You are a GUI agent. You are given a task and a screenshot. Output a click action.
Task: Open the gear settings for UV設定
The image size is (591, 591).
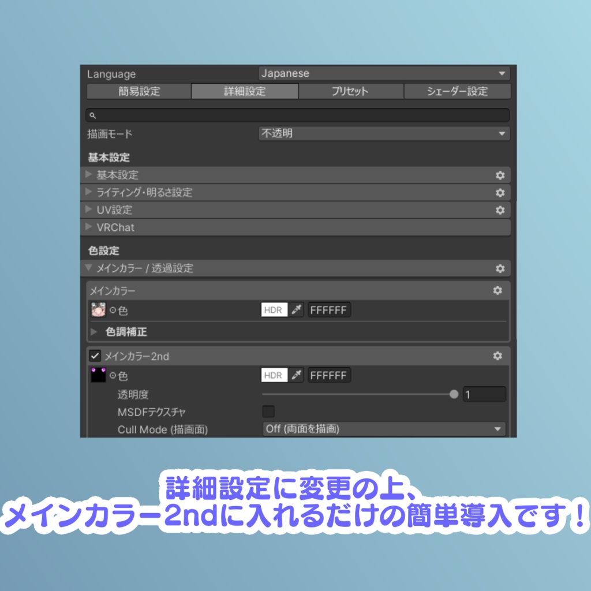[500, 210]
